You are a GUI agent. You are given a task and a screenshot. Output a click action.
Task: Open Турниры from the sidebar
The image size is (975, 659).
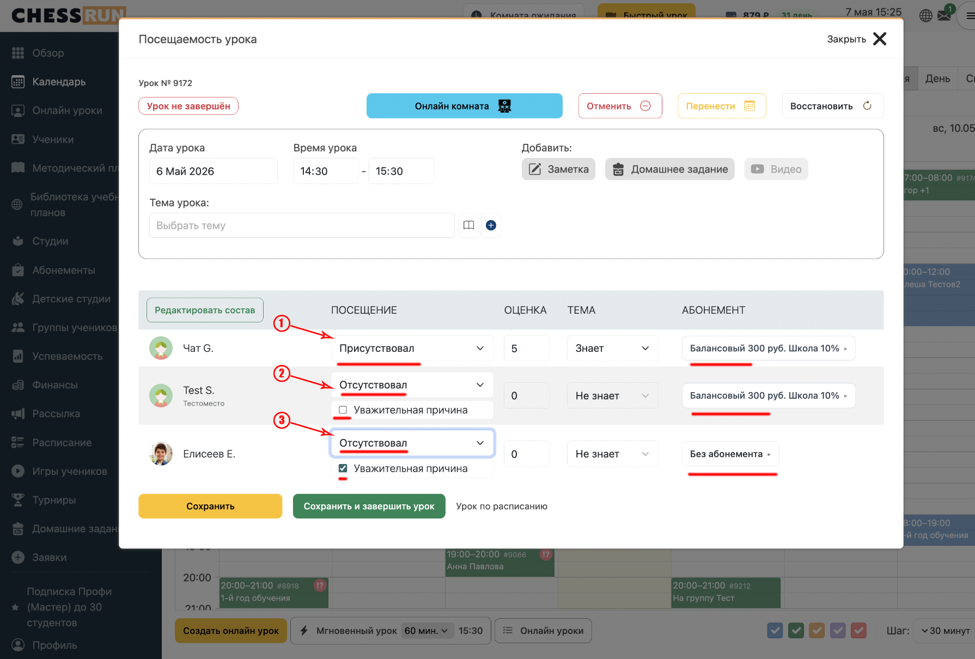[x=54, y=500]
